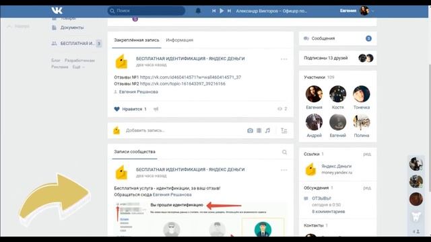The width and height of the screenshot is (431, 242).
Task: Like the pinned post with heart icon
Action: pos(117,109)
